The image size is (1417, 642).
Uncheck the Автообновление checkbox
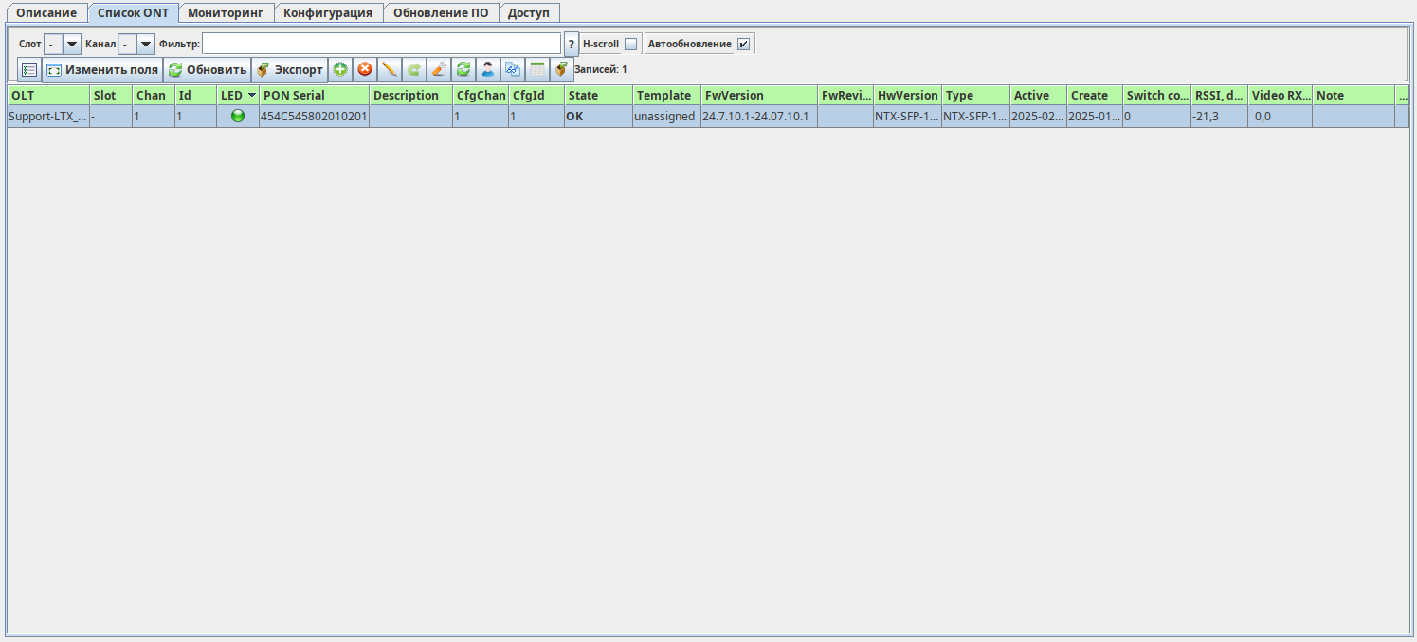pos(744,44)
